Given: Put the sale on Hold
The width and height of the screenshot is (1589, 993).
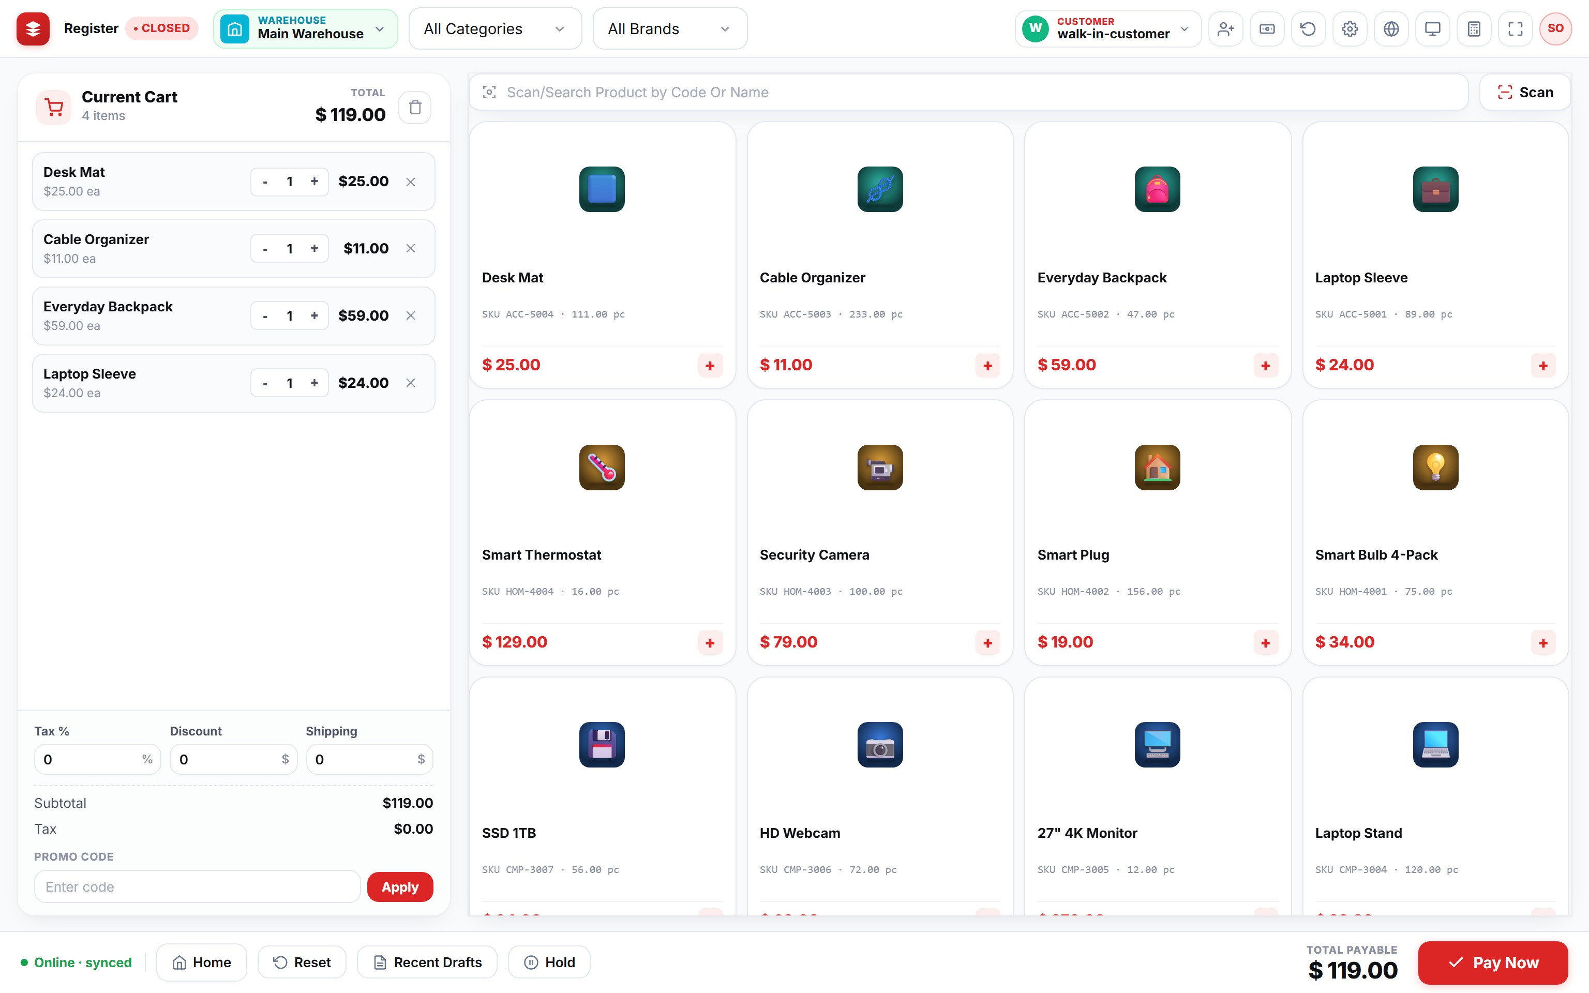Looking at the screenshot, I should [x=549, y=962].
